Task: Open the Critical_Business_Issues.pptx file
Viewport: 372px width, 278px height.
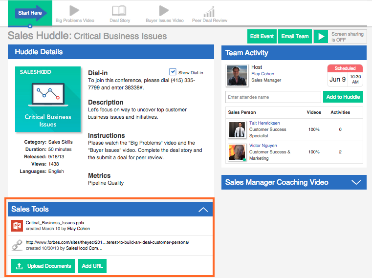Action: pos(55,223)
